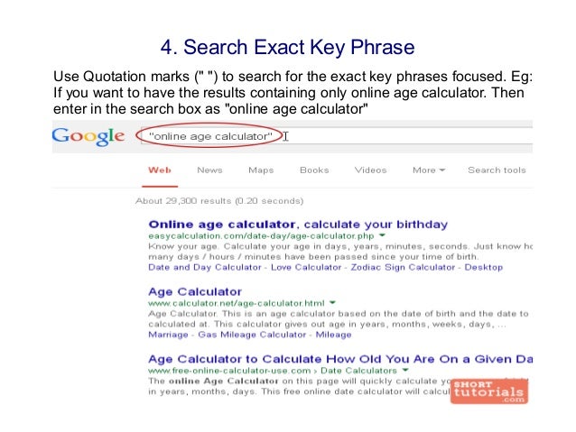Select the Web tab

tap(160, 170)
